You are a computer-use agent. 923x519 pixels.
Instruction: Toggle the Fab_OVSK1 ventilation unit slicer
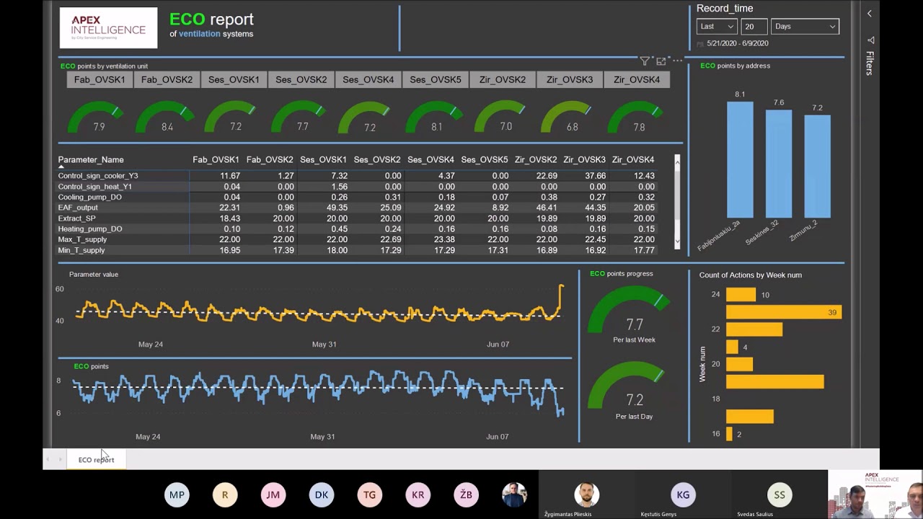tap(100, 79)
